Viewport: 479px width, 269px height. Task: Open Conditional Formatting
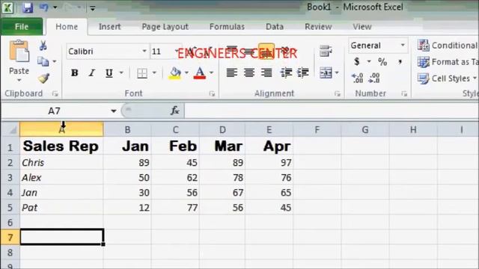448,46
